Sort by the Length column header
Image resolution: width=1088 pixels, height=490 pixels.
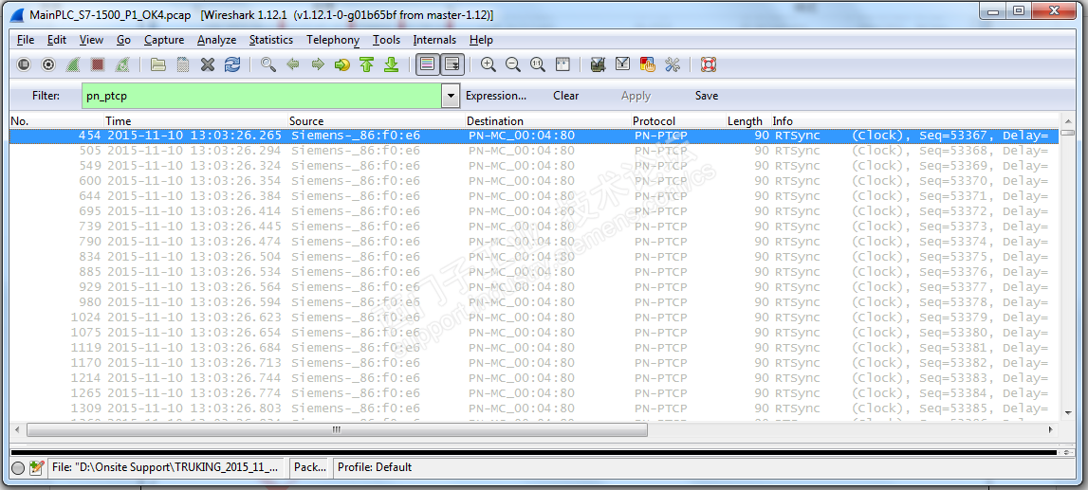click(x=748, y=121)
